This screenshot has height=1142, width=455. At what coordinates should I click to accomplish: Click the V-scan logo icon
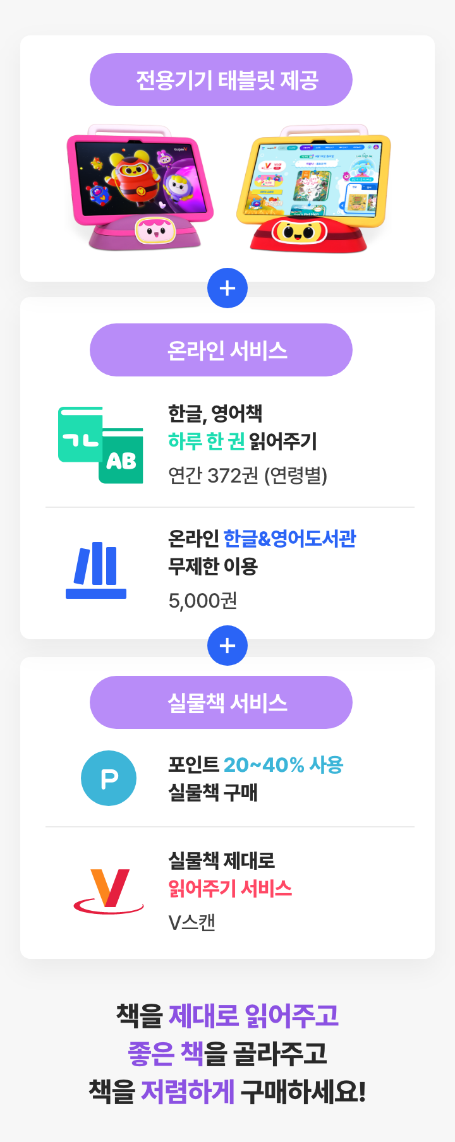(x=109, y=891)
